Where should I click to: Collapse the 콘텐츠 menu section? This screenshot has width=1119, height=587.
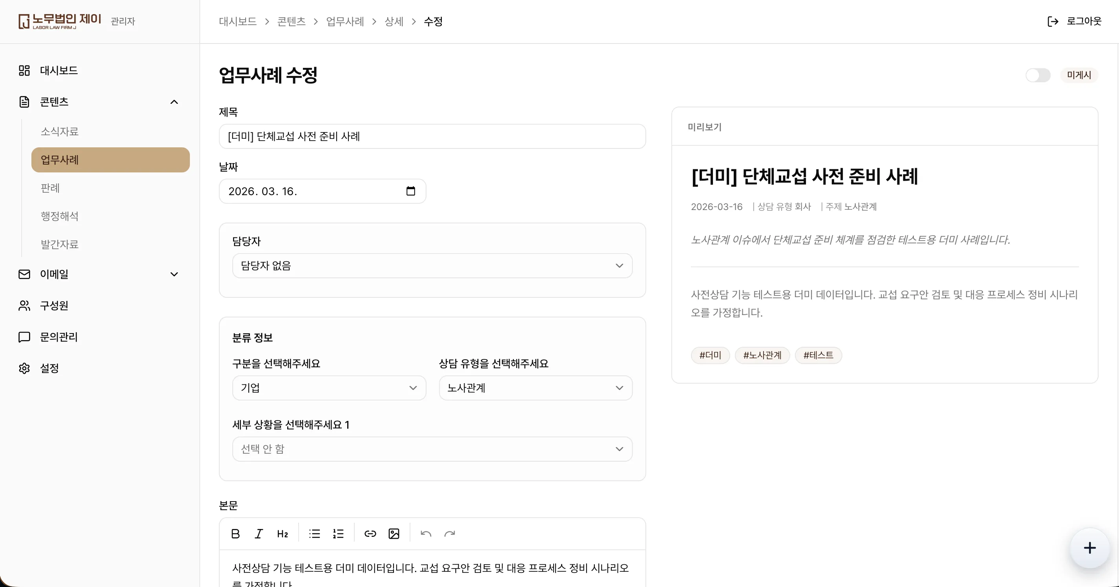100,102
